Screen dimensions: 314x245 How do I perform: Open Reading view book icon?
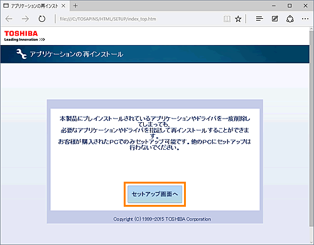(227, 19)
